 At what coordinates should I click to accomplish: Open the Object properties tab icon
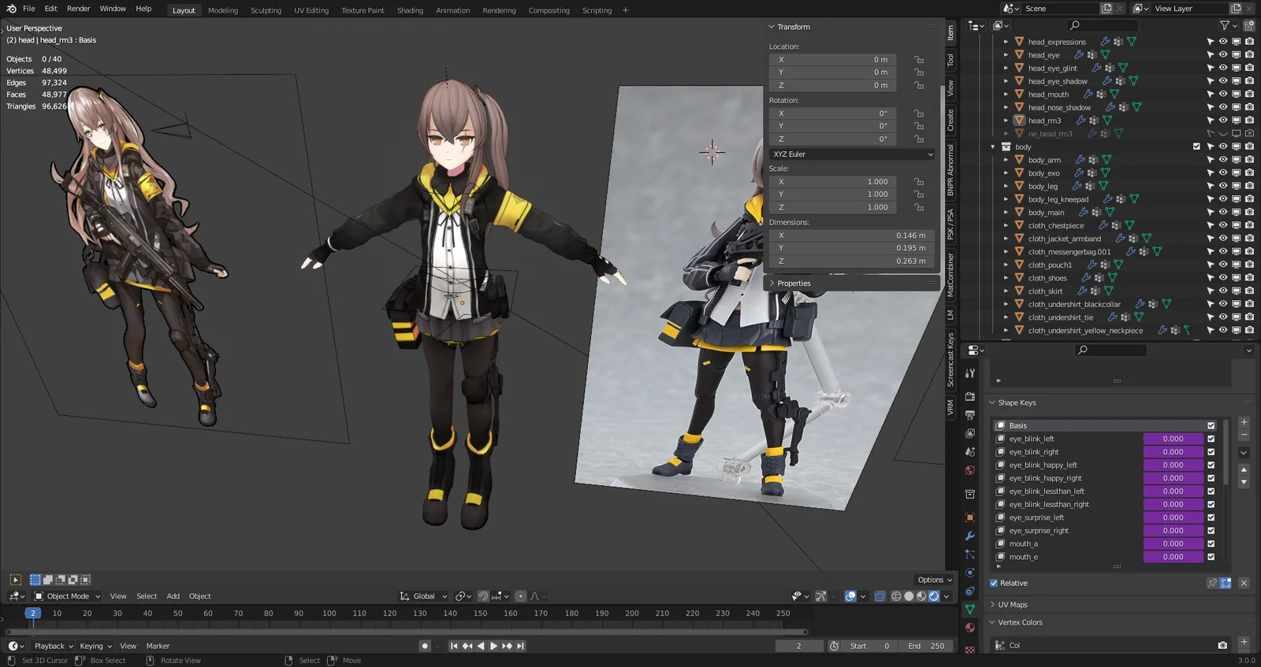click(970, 517)
